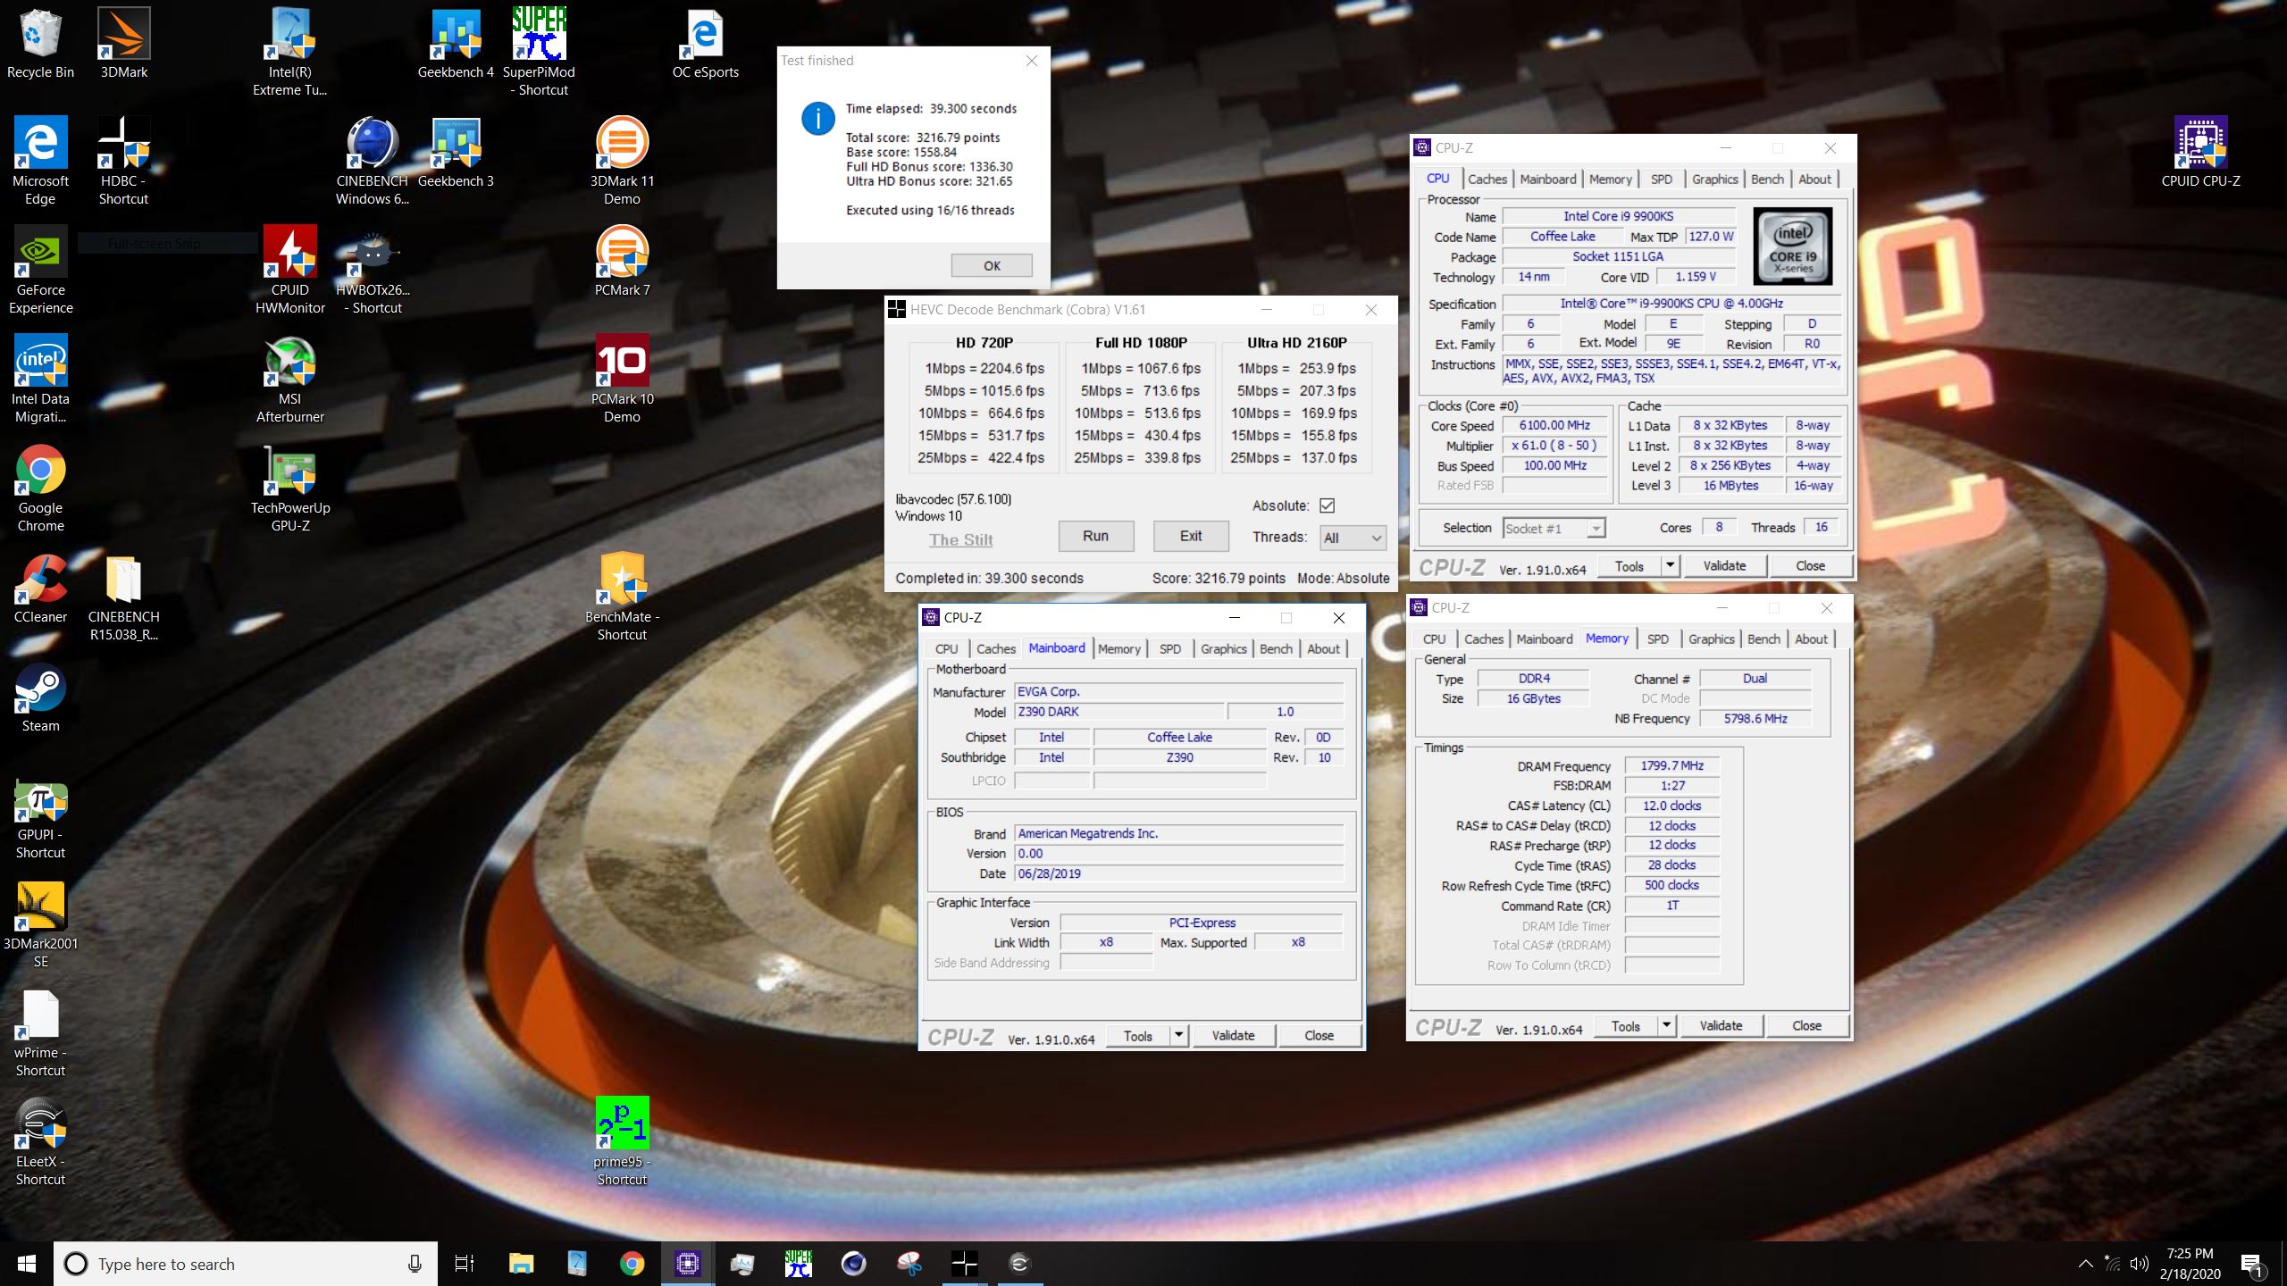This screenshot has height=1286, width=2287.
Task: Open Task View on the taskbar
Action: [x=465, y=1264]
